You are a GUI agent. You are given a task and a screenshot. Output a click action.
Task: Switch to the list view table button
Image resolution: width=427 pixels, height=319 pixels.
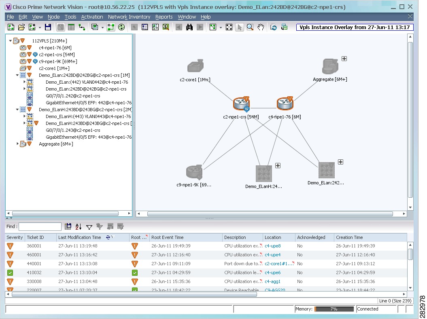(x=71, y=27)
